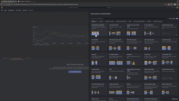
Task: Open the Tech Team breadcrumb link
Action: click(18, 10)
